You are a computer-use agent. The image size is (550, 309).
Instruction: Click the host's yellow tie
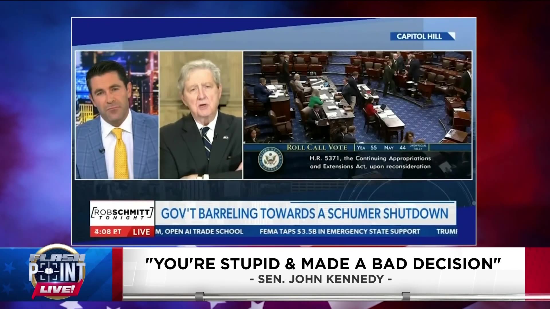tap(121, 154)
